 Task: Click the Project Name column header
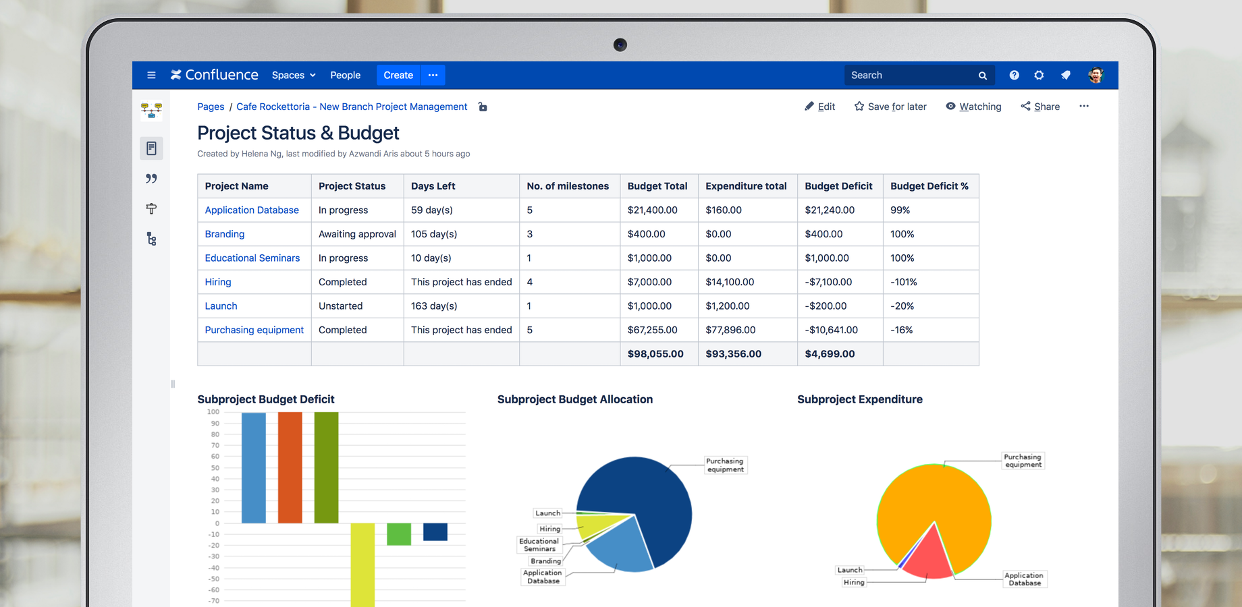[254, 186]
